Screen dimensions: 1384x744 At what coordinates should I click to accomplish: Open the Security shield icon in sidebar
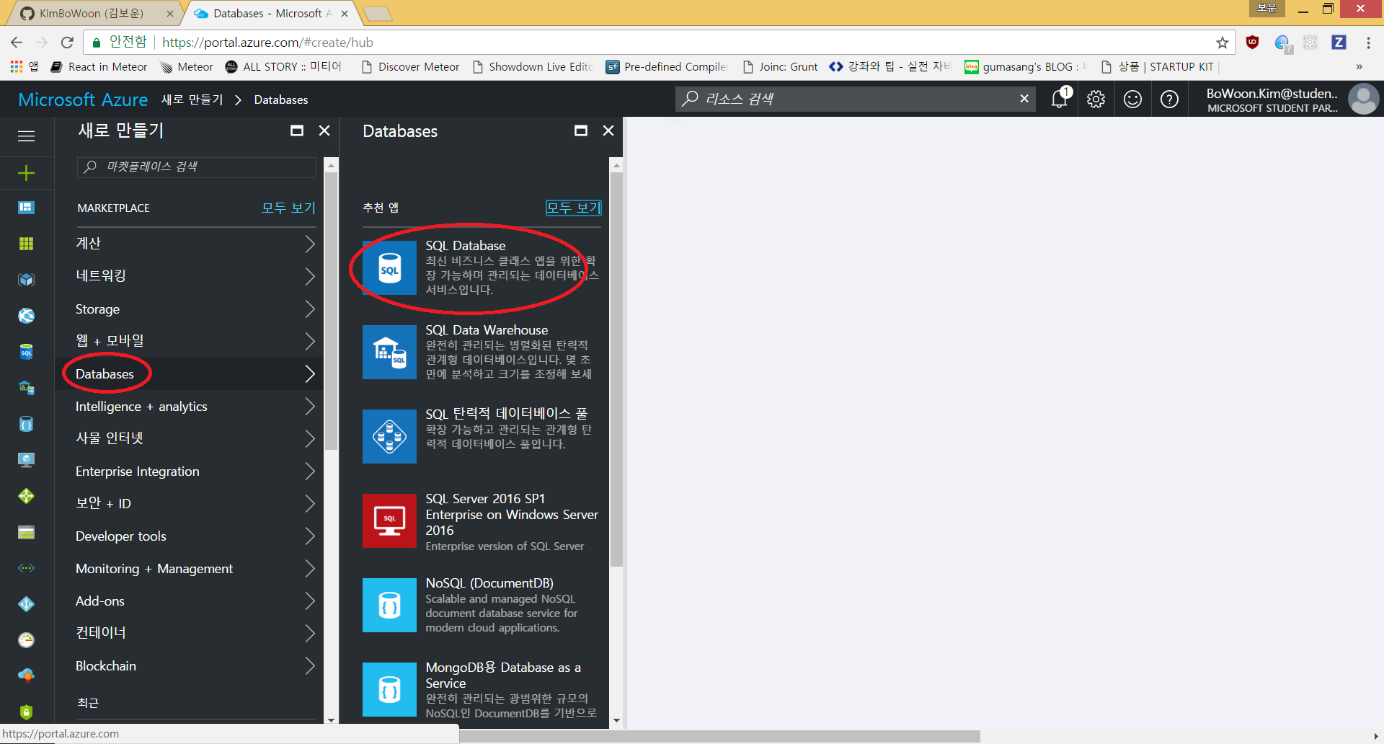(26, 712)
